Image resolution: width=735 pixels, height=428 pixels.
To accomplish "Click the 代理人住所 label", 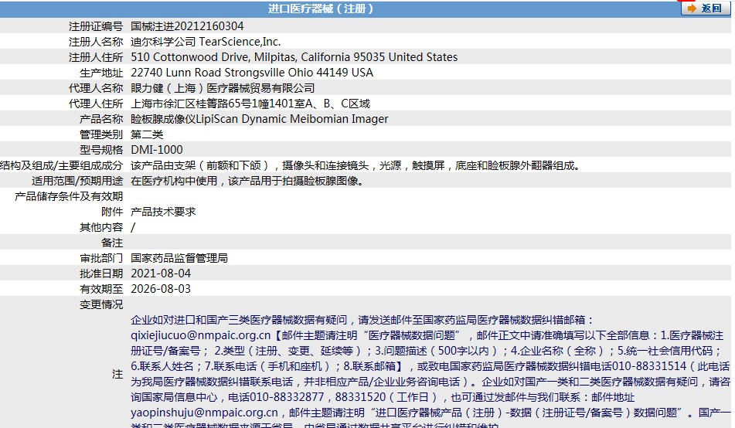I will point(96,104).
